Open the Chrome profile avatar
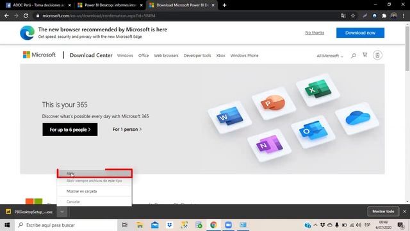The height and width of the screenshot is (231, 410). (394, 15)
